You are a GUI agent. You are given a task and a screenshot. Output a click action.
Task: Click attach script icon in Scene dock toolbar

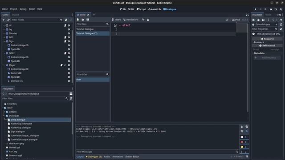66,20
